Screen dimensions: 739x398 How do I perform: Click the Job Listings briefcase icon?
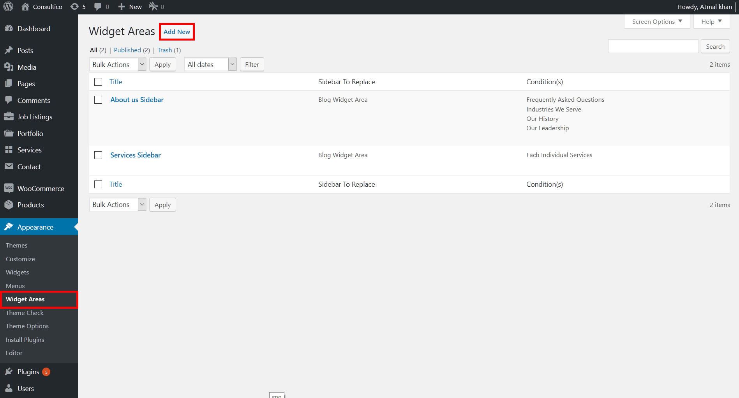point(9,117)
